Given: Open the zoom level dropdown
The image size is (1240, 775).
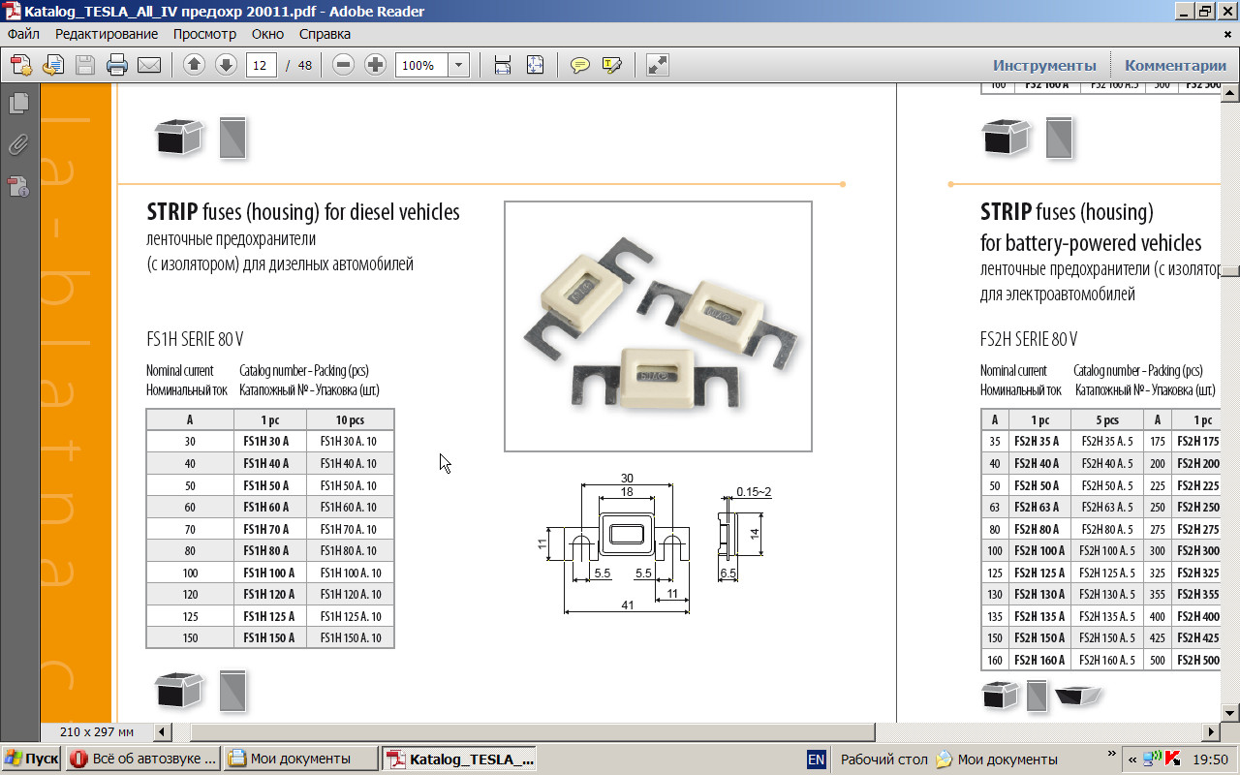Looking at the screenshot, I should pyautogui.click(x=459, y=66).
